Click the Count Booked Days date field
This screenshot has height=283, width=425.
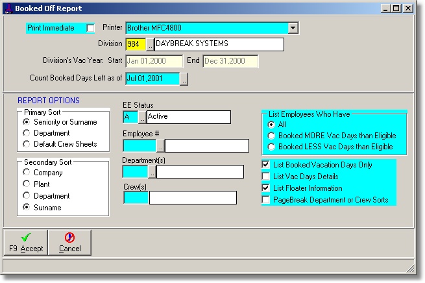pyautogui.click(x=152, y=79)
